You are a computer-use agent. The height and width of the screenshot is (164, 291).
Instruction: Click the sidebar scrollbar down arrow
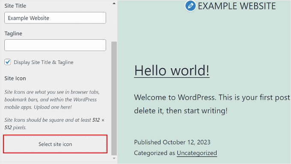pos(114,158)
